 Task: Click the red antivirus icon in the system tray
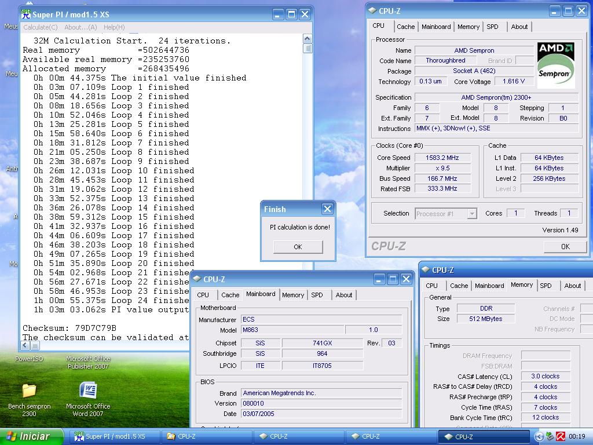tap(561, 436)
